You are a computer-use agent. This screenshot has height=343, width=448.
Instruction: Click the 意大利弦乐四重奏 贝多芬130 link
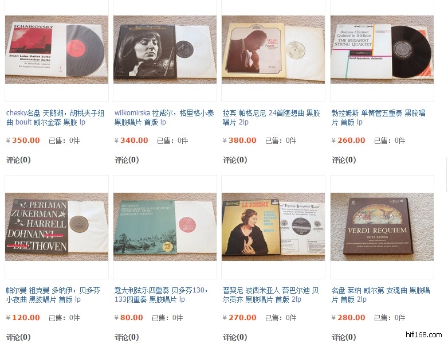pos(161,295)
